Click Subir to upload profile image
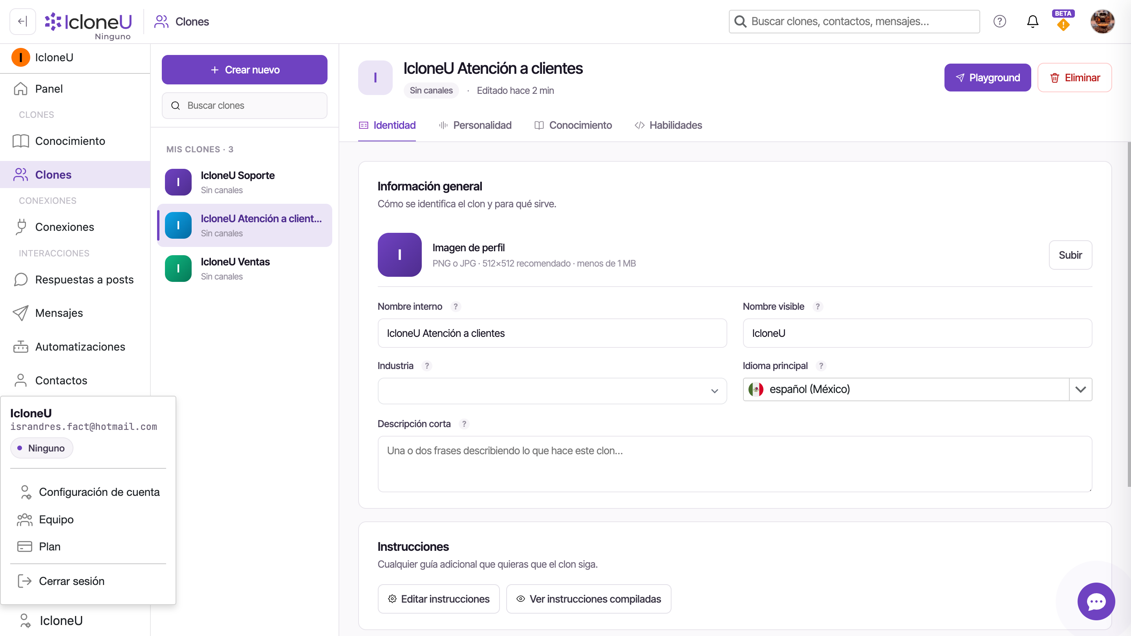1131x636 pixels. pos(1071,255)
